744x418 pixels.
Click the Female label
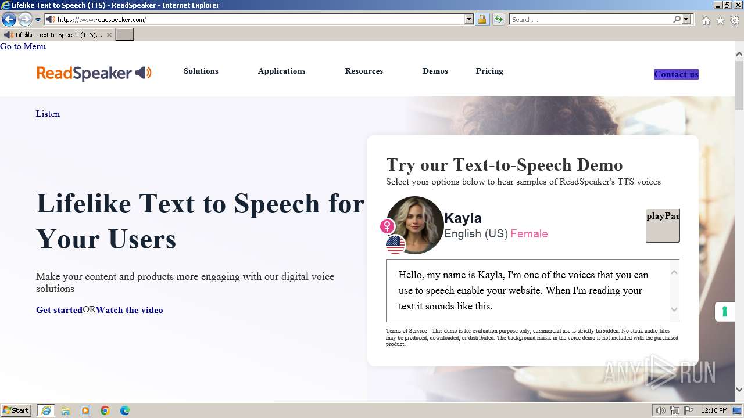point(529,233)
